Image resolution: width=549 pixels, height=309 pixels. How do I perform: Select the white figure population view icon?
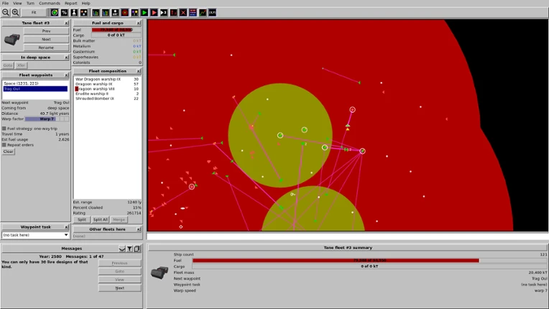click(74, 13)
